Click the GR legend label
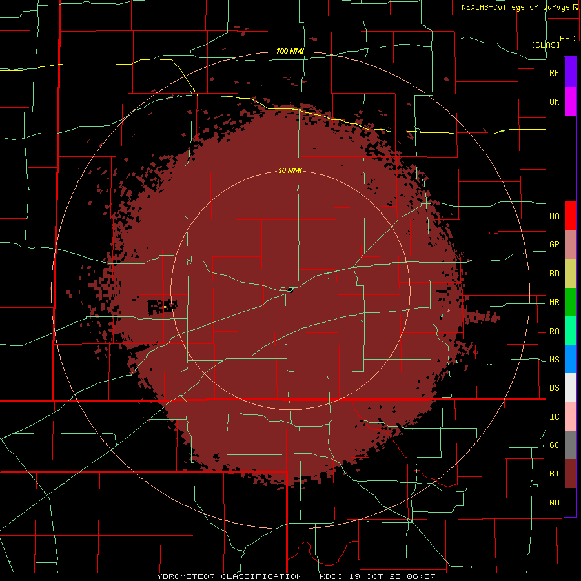This screenshot has height=581, width=581. 554,245
